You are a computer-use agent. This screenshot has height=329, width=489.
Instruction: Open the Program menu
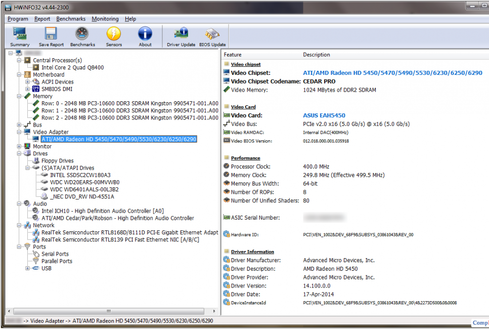[18, 19]
